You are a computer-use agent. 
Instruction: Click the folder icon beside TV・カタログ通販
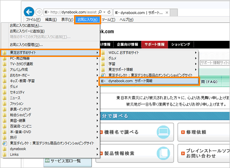pyautogui.click(x=5, y=64)
